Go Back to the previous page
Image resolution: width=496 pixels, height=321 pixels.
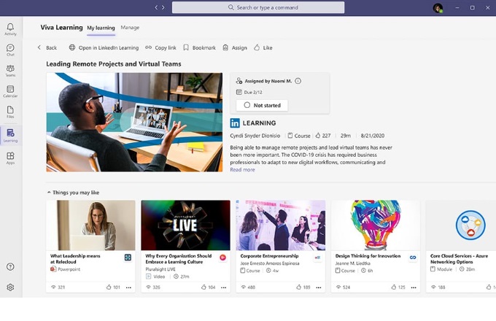click(47, 47)
